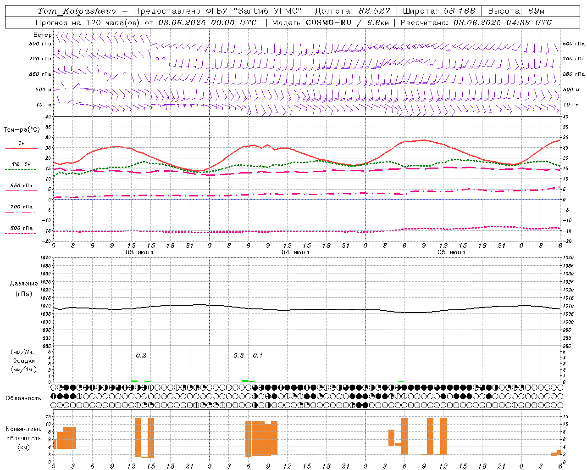Click the 'Td 2м' dew point legend label
The height and width of the screenshot is (470, 587).
[22, 164]
